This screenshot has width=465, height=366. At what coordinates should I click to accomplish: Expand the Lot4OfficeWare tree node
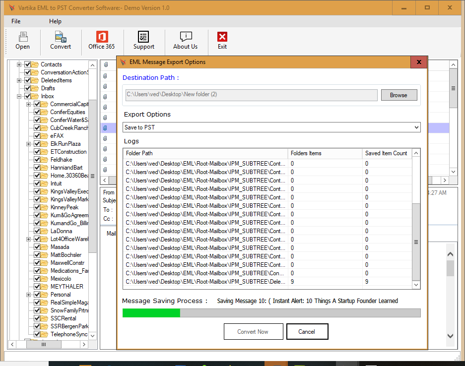click(x=28, y=239)
